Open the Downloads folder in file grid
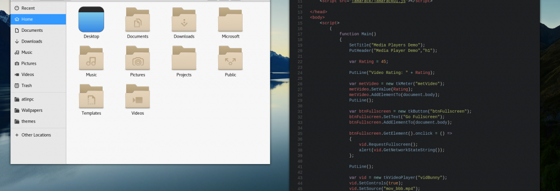The image size is (560, 191). point(184,20)
